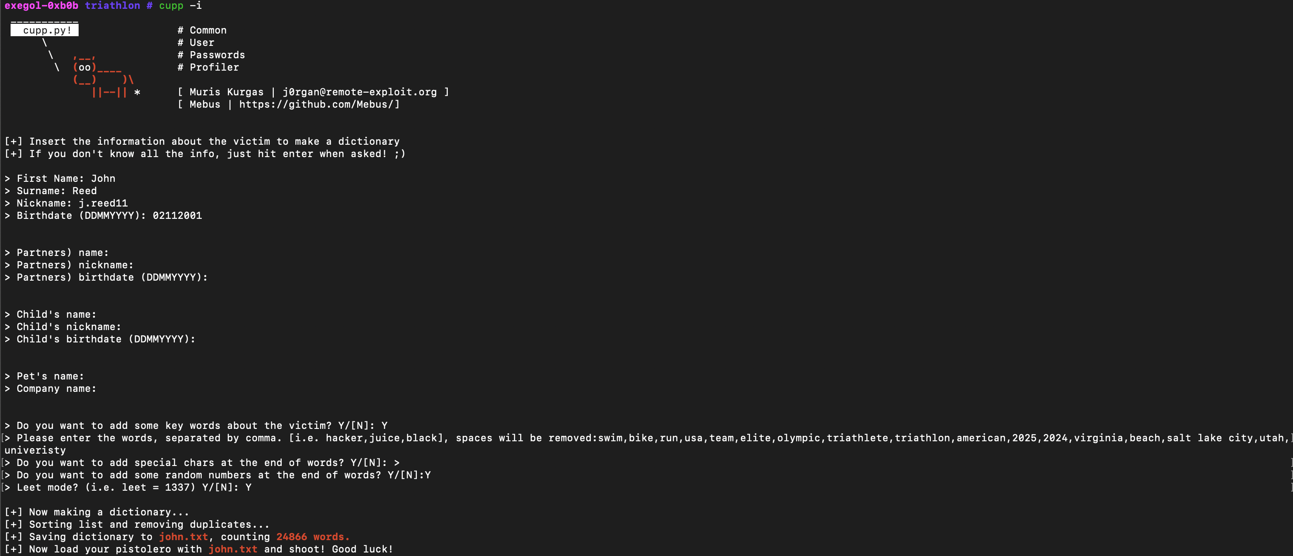Click john.txt in the pistolero line
The width and height of the screenshot is (1293, 556).
(233, 549)
